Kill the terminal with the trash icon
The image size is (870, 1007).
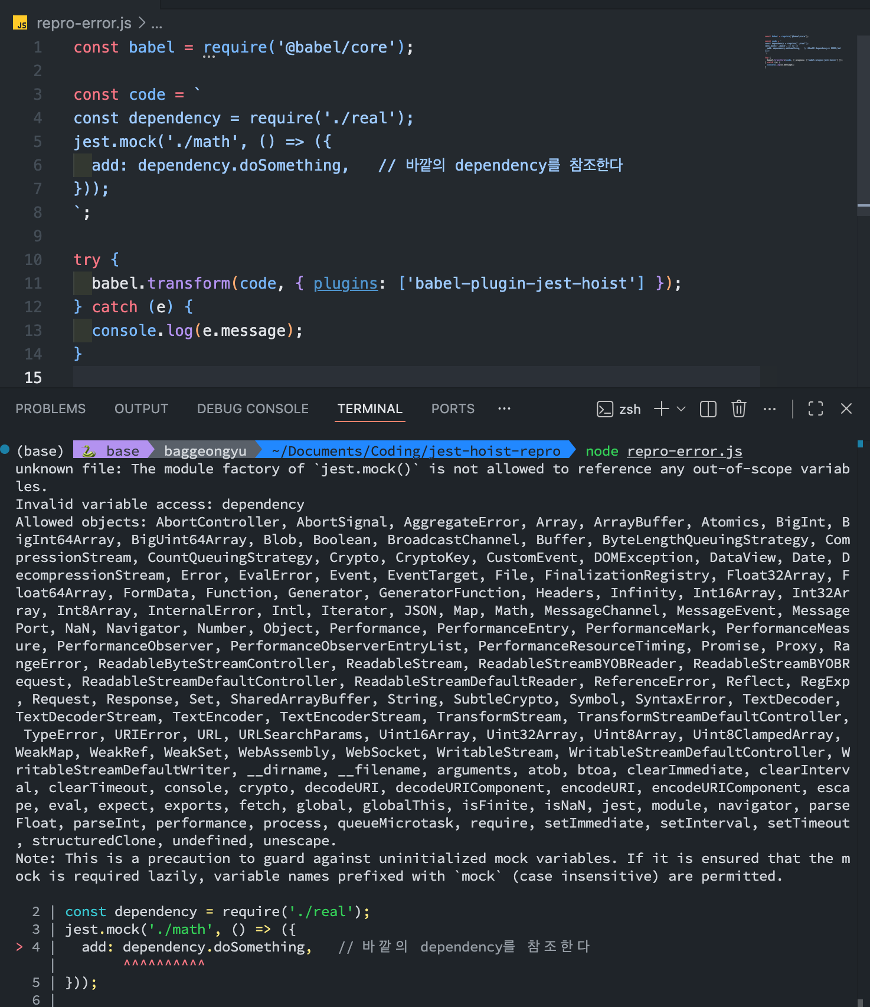pyautogui.click(x=738, y=408)
